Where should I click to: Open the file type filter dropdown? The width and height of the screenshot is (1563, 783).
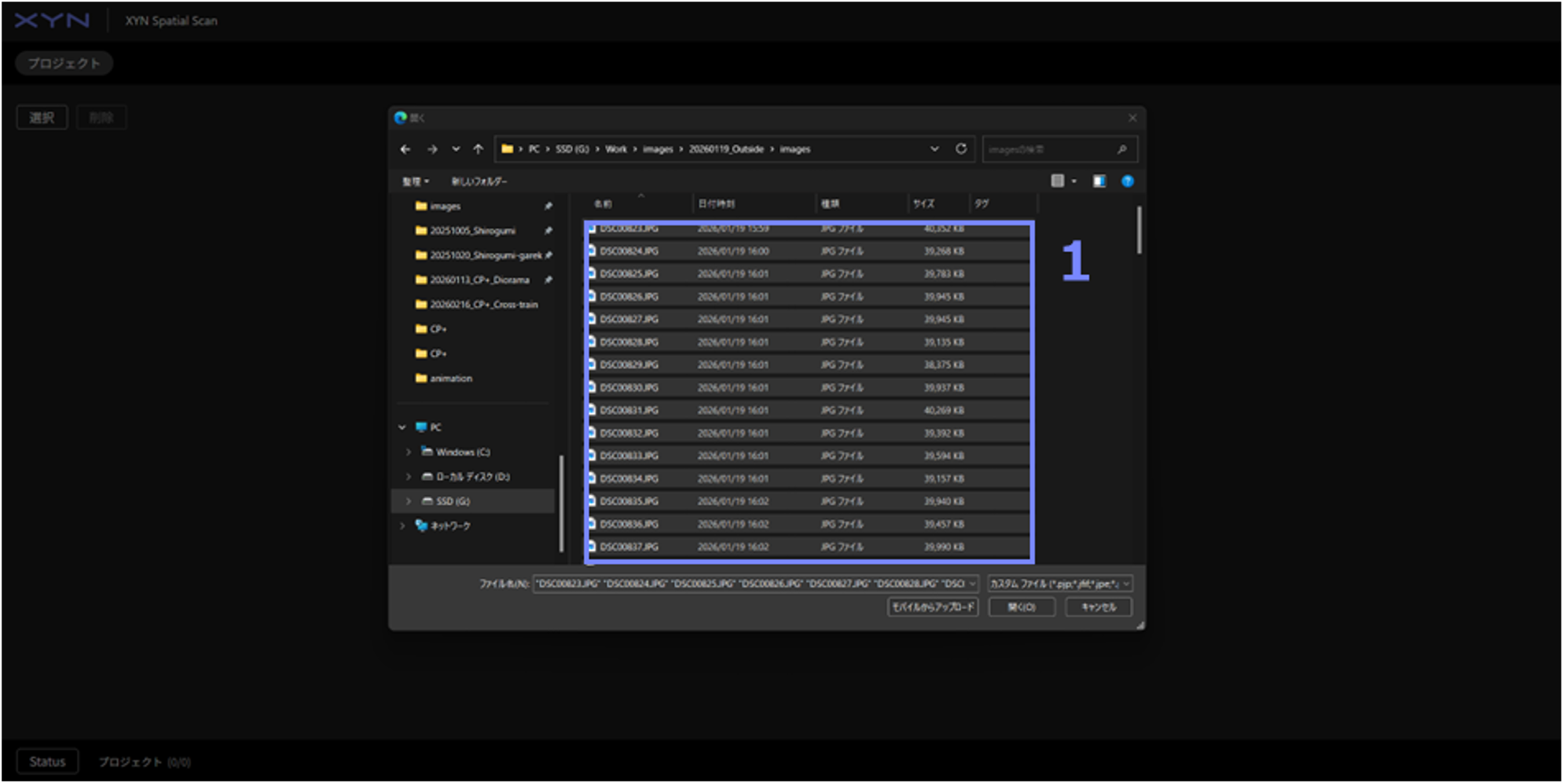point(1059,584)
